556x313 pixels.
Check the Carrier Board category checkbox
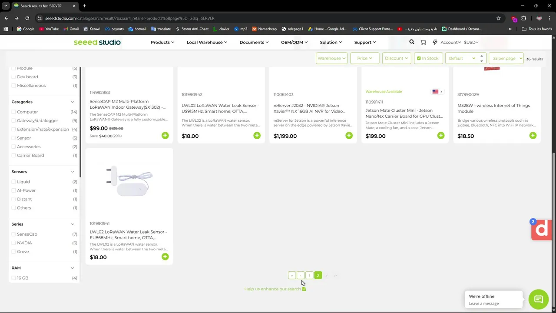[x=13, y=156]
